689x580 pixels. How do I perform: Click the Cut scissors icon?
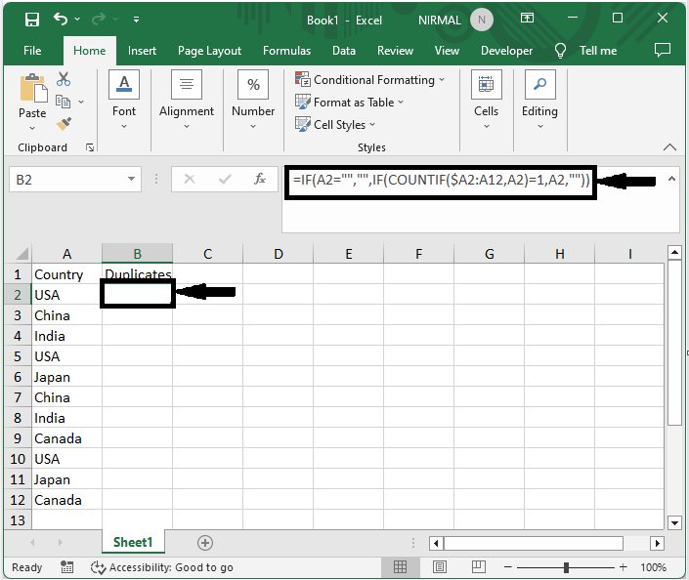tap(64, 79)
